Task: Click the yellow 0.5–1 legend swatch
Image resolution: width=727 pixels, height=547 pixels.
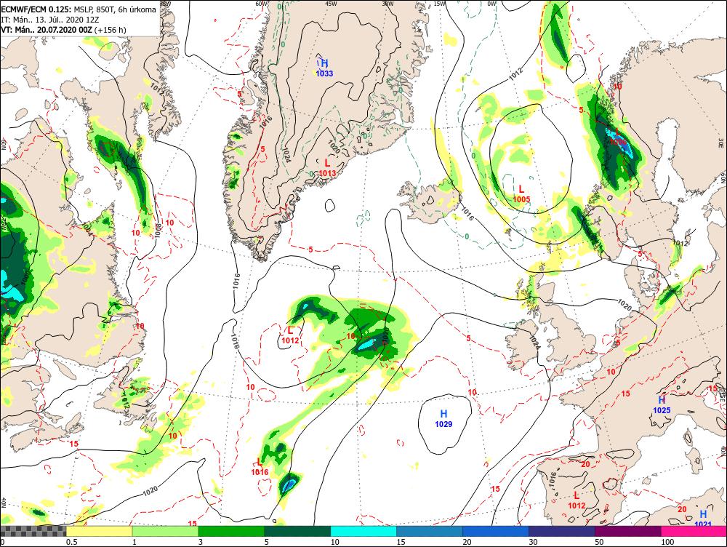Action: (99, 531)
